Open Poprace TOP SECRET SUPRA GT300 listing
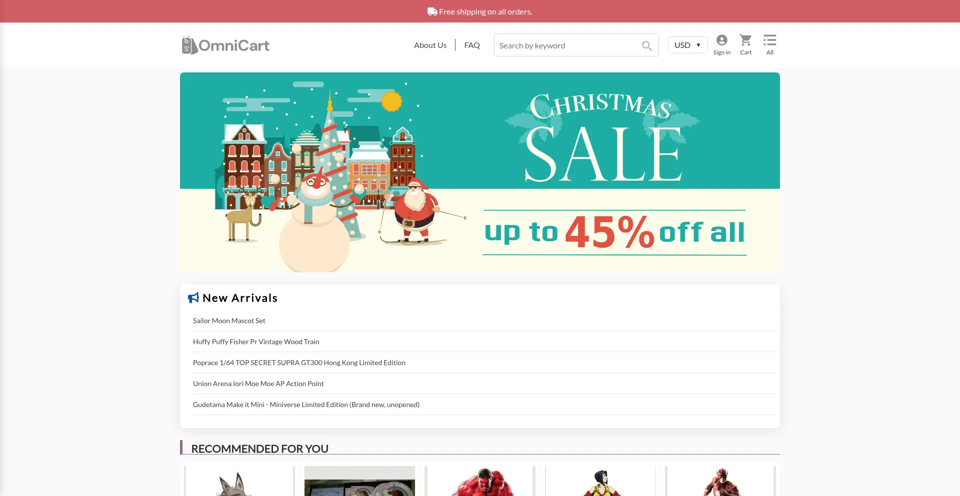Image resolution: width=960 pixels, height=496 pixels. pos(299,363)
